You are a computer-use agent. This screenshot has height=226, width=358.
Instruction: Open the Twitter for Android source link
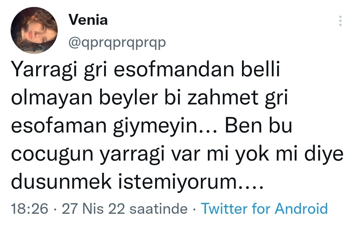tap(265, 209)
